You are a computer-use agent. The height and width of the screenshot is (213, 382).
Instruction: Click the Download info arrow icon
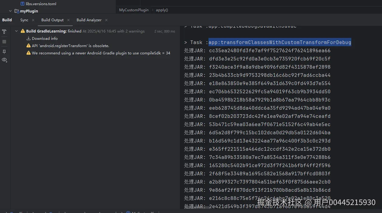coord(29,39)
